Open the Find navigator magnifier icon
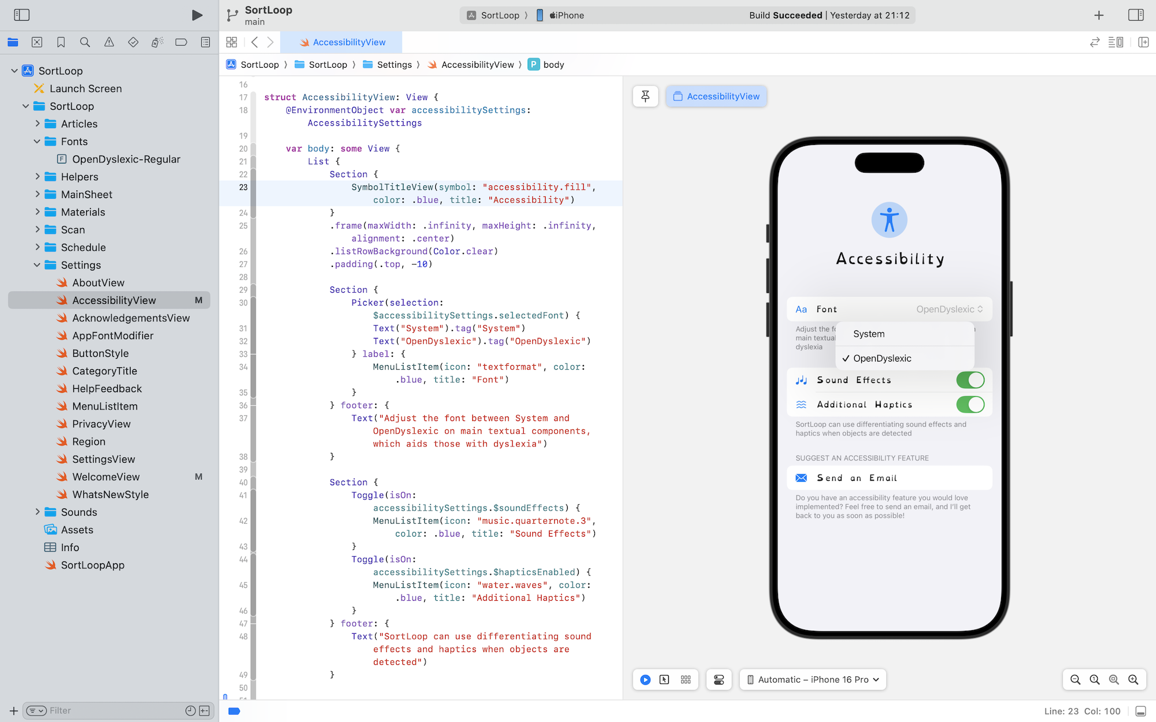This screenshot has height=722, width=1156. click(x=85, y=42)
